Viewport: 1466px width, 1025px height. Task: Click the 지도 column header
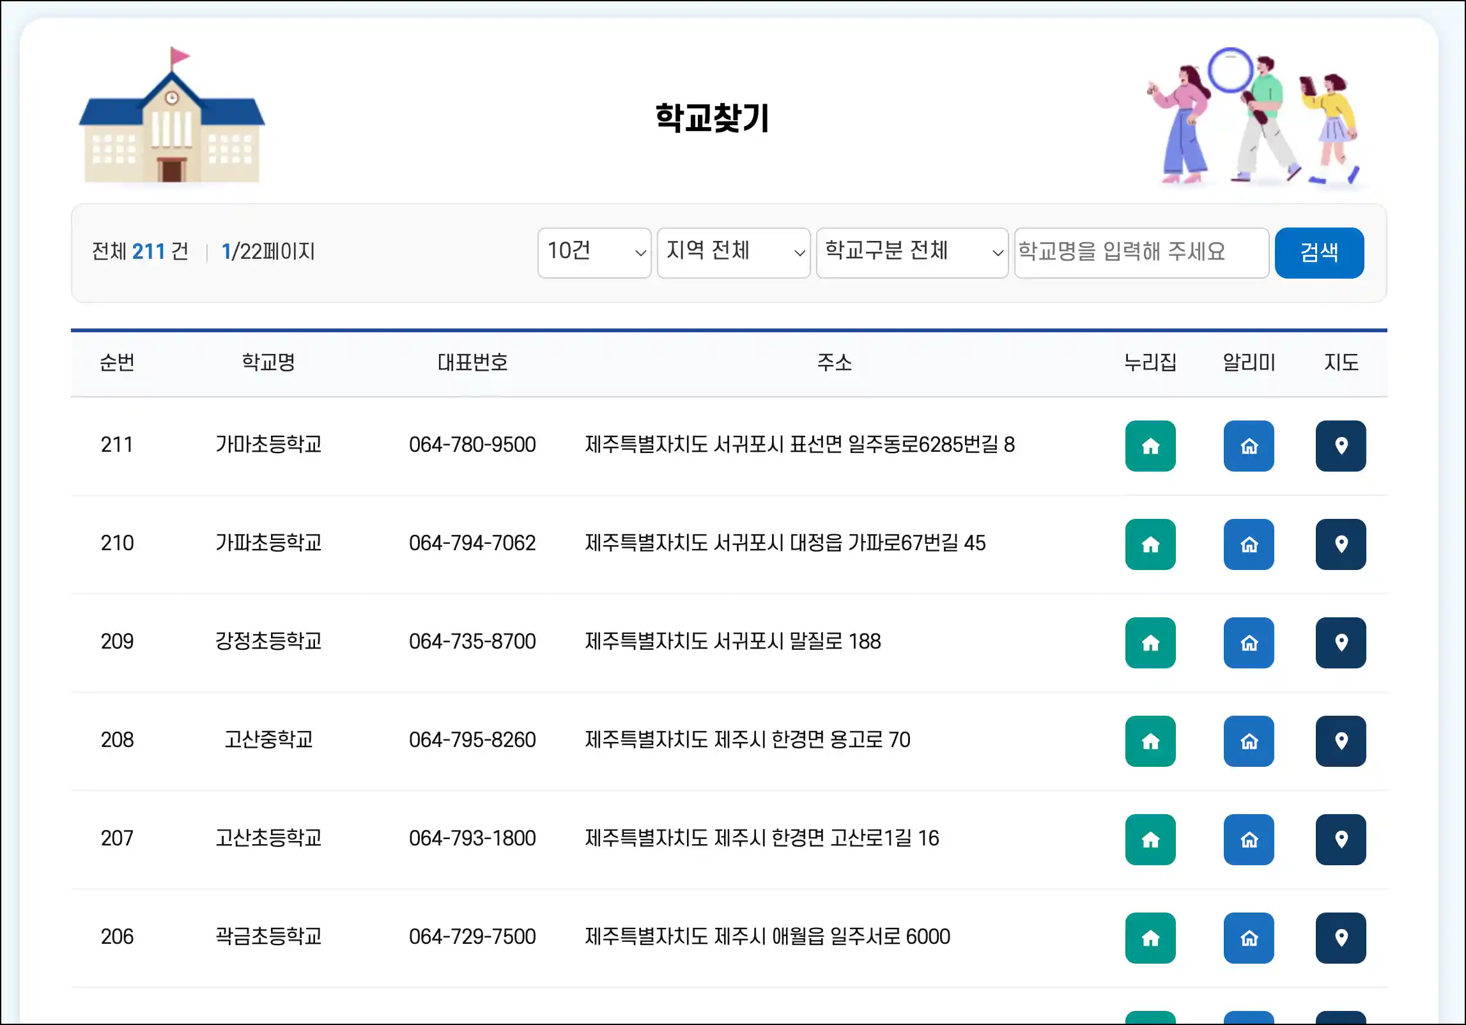coord(1341,362)
